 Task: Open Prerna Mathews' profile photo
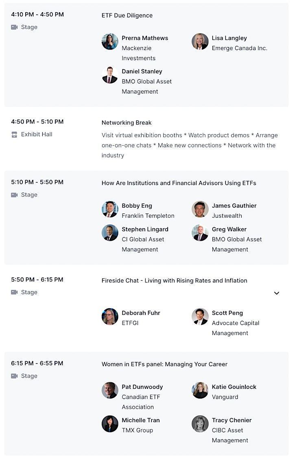[x=110, y=41]
